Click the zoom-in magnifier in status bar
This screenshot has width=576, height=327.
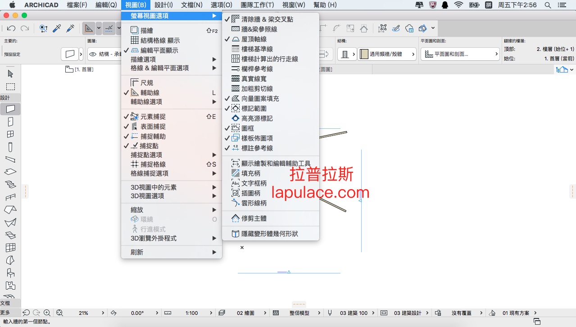coord(47,313)
